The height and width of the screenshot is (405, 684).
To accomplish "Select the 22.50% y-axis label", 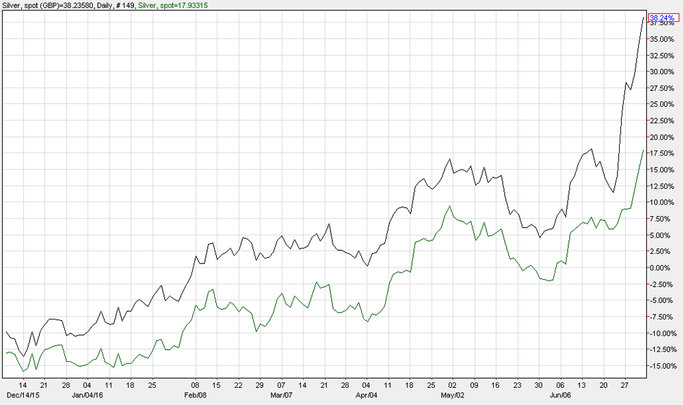I will pos(661,121).
